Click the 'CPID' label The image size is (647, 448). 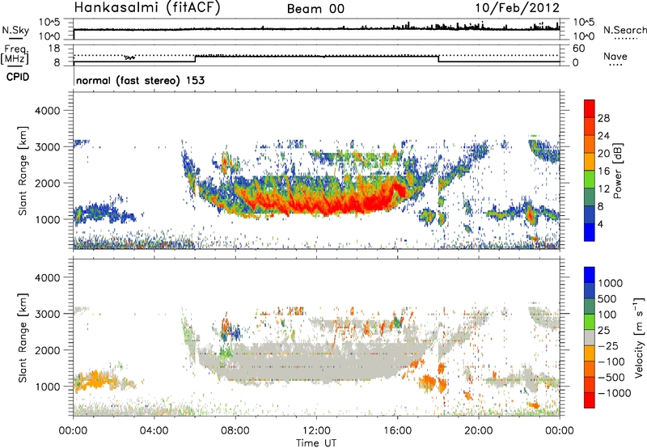(x=18, y=77)
